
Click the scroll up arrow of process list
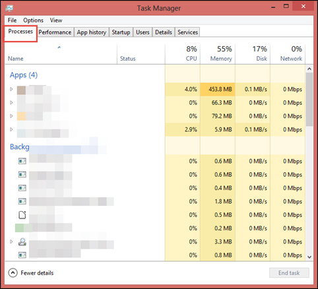309,69
